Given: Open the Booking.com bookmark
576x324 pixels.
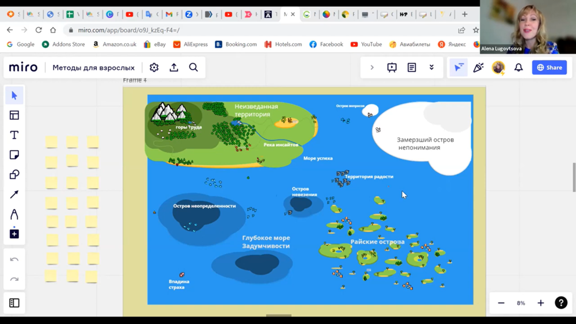Looking at the screenshot, I should click(x=236, y=44).
